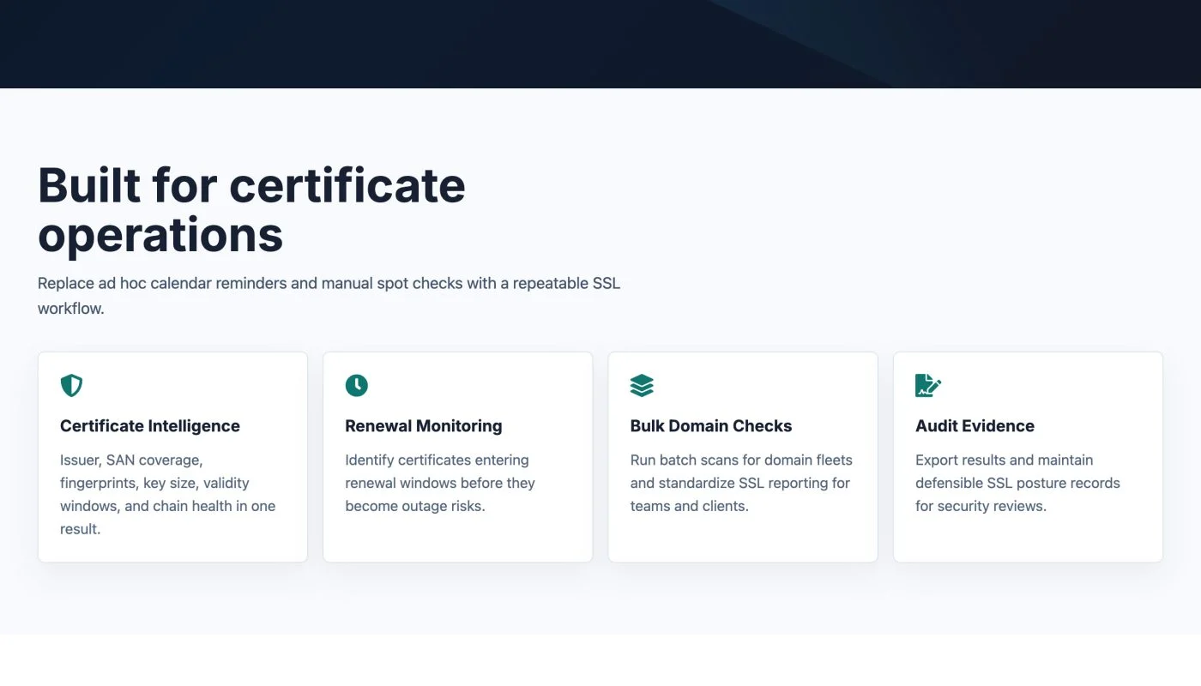Click the 'Identify certificates entering renewal windows' description

(x=440, y=483)
